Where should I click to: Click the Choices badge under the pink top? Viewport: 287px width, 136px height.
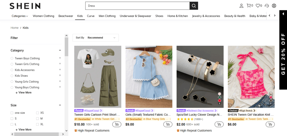(233, 111)
